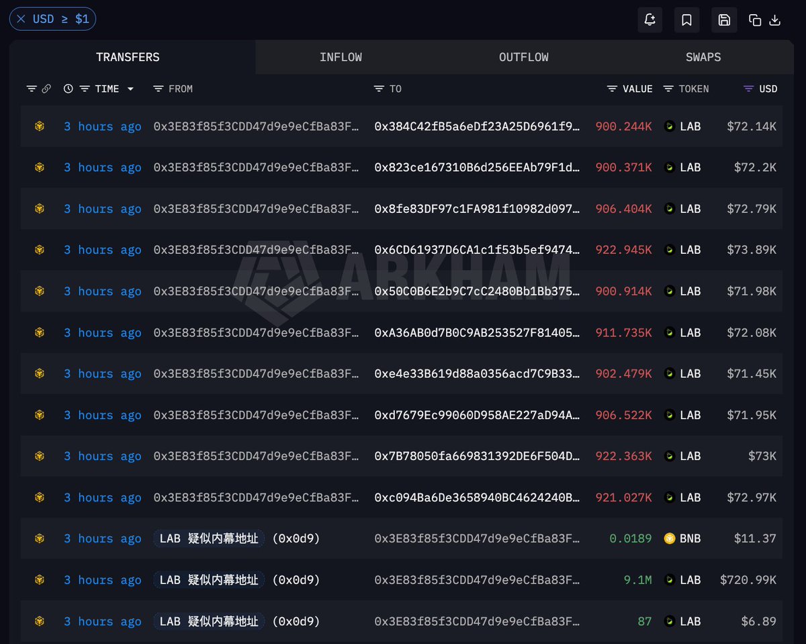Viewport: 806px width, 644px height.
Task: Click the USD amount $71.95K
Action: (x=752, y=415)
